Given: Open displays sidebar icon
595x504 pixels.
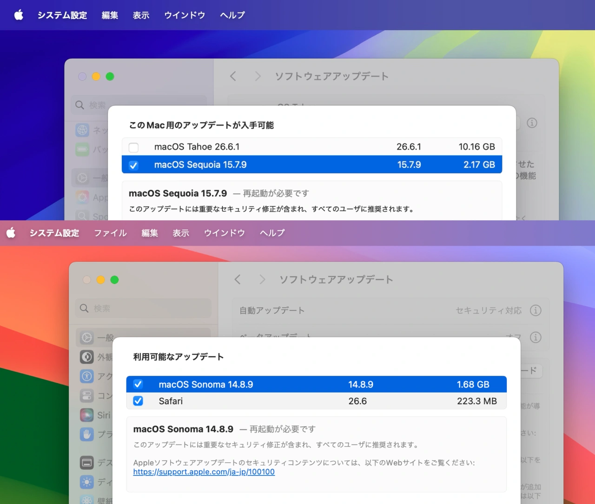Looking at the screenshot, I should (87, 482).
